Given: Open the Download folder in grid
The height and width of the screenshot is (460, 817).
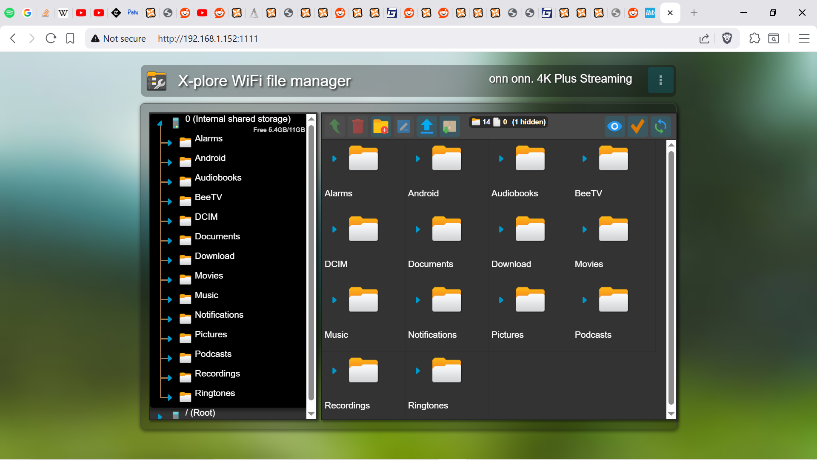Looking at the screenshot, I should point(530,229).
